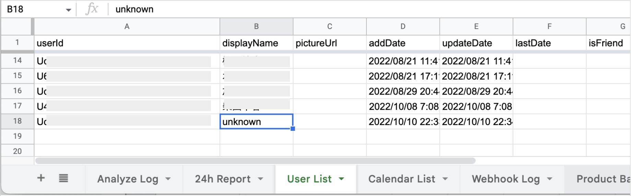This screenshot has height=196, width=632.
Task: Expand the Analyze Log tab menu arrow
Action: 168,179
